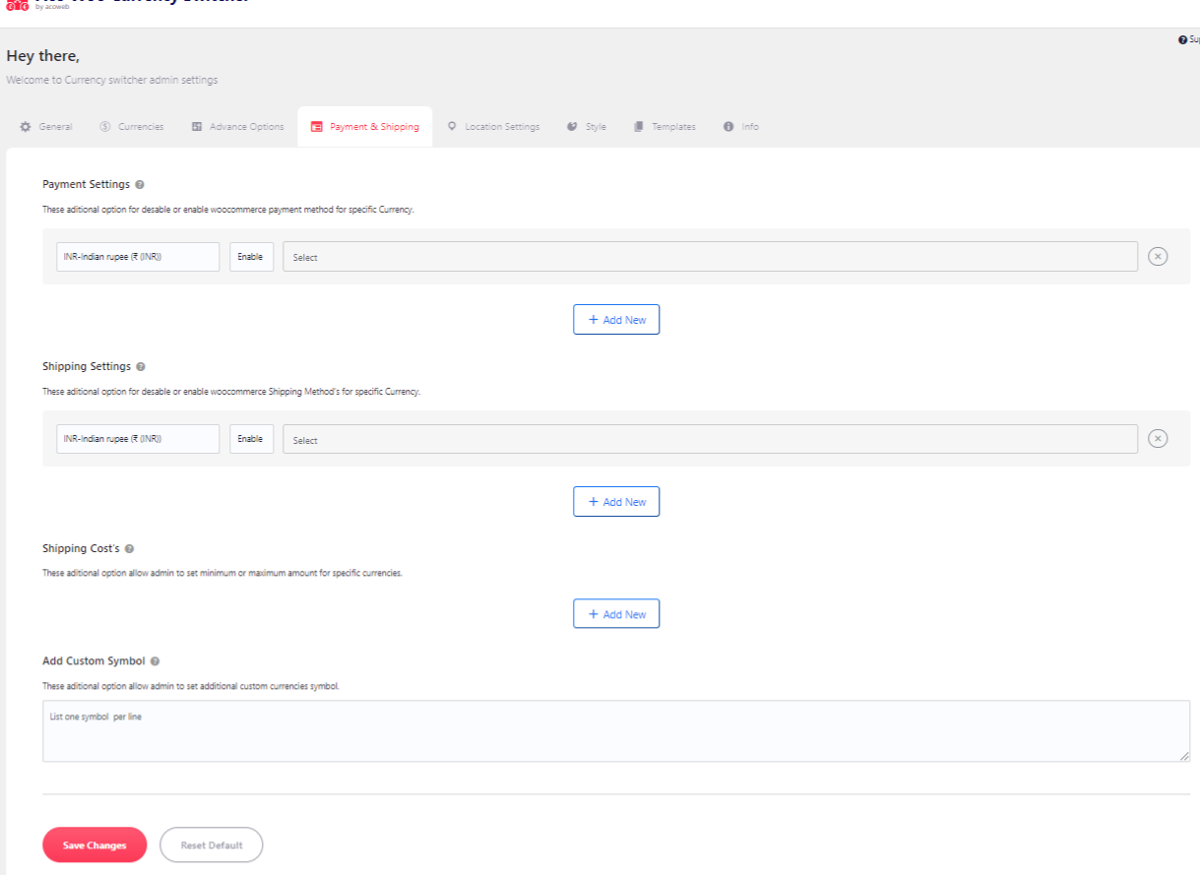Add New under Shipping Cost's

click(x=616, y=614)
